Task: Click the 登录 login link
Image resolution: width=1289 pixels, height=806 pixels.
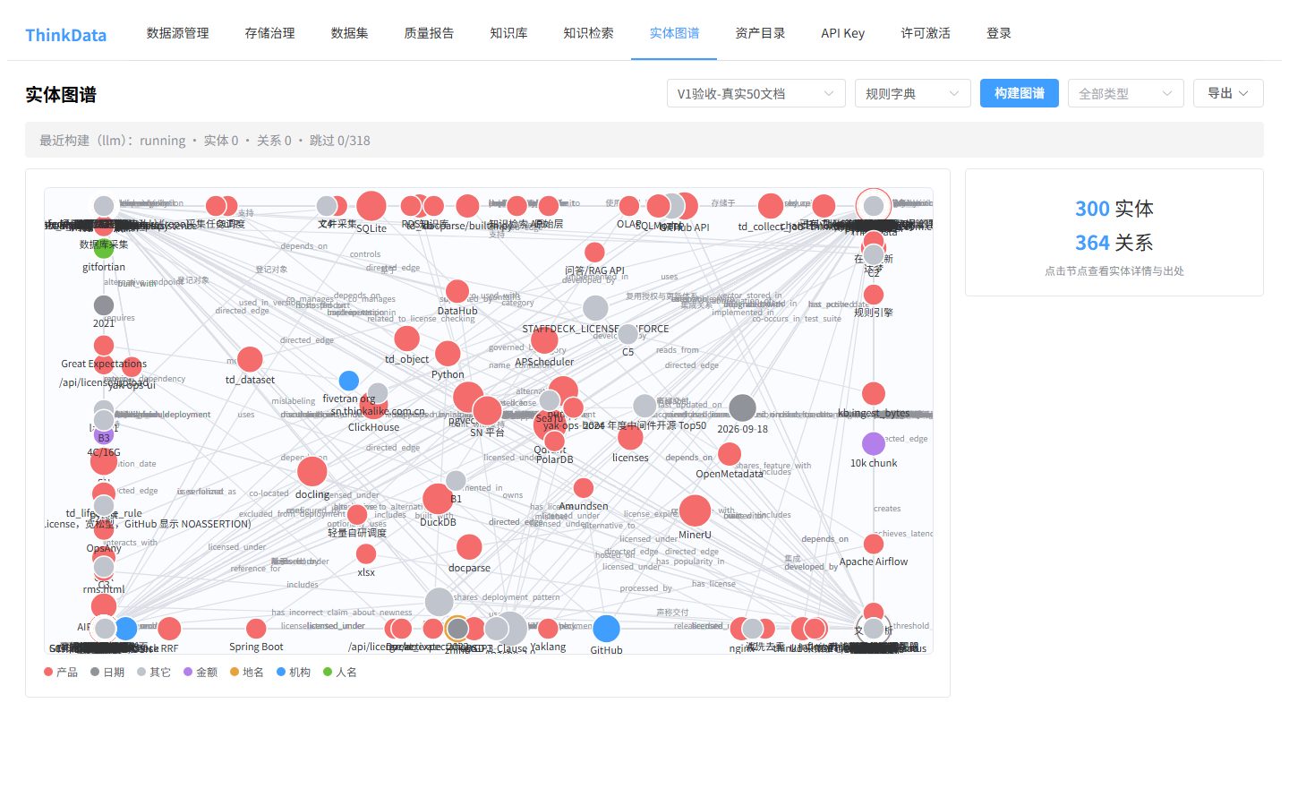Action: point(999,33)
